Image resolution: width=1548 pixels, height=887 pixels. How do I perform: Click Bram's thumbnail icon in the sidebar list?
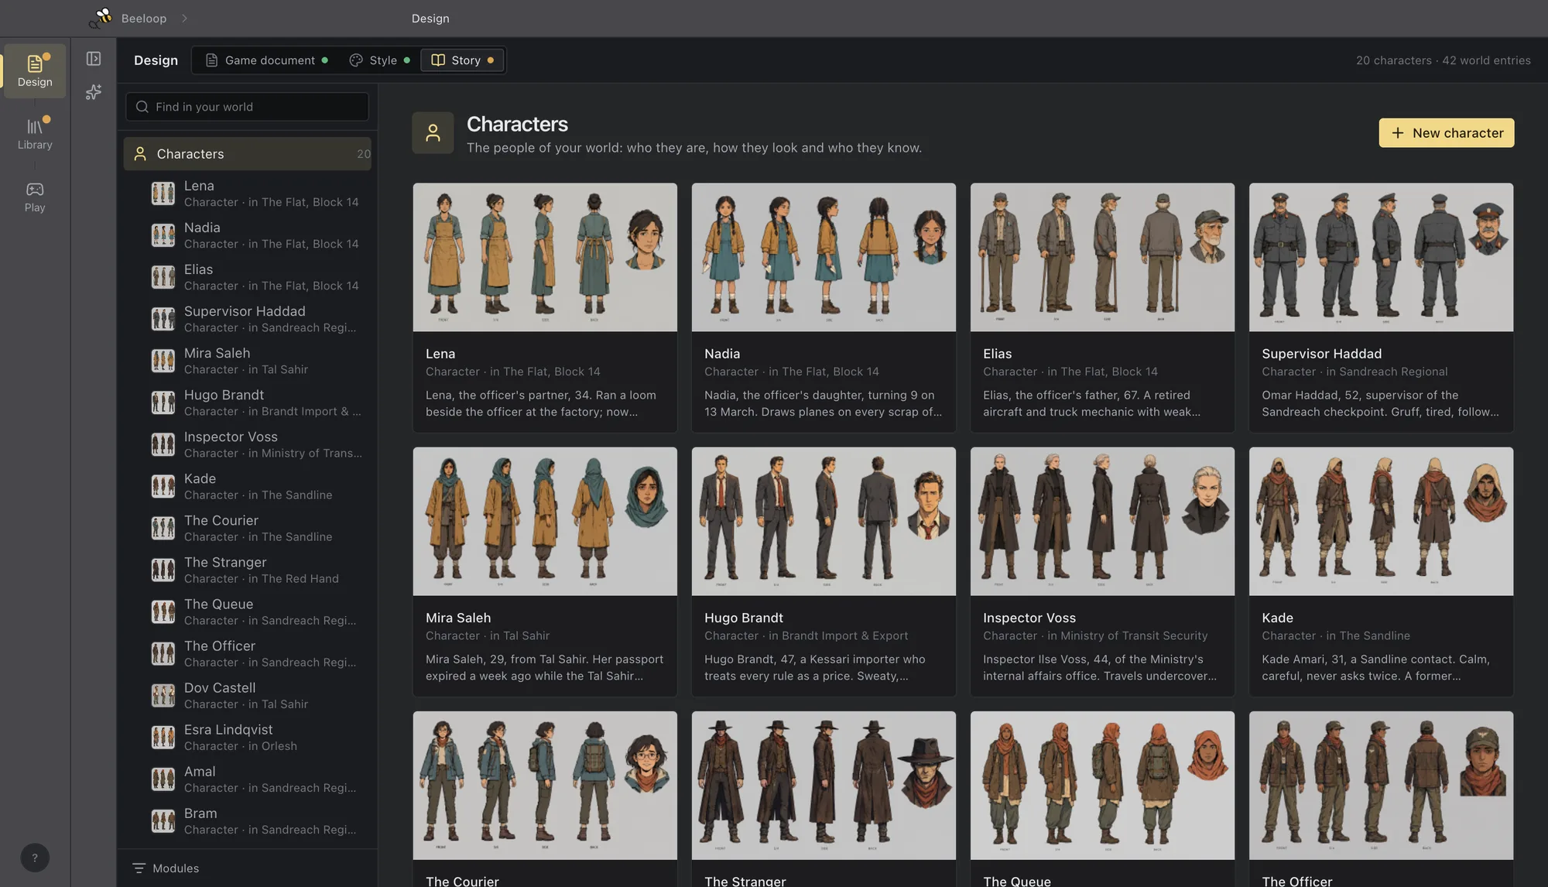pos(163,820)
